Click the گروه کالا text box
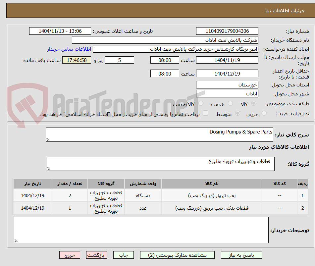The width and height of the screenshot is (315, 266). [161, 164]
